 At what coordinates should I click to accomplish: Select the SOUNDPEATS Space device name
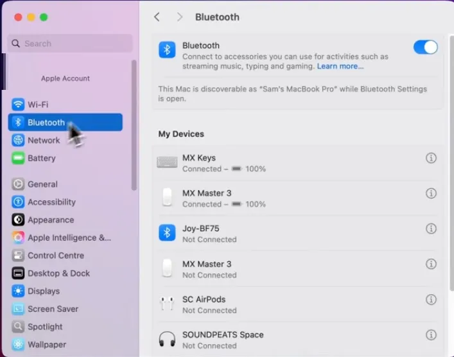pos(223,335)
